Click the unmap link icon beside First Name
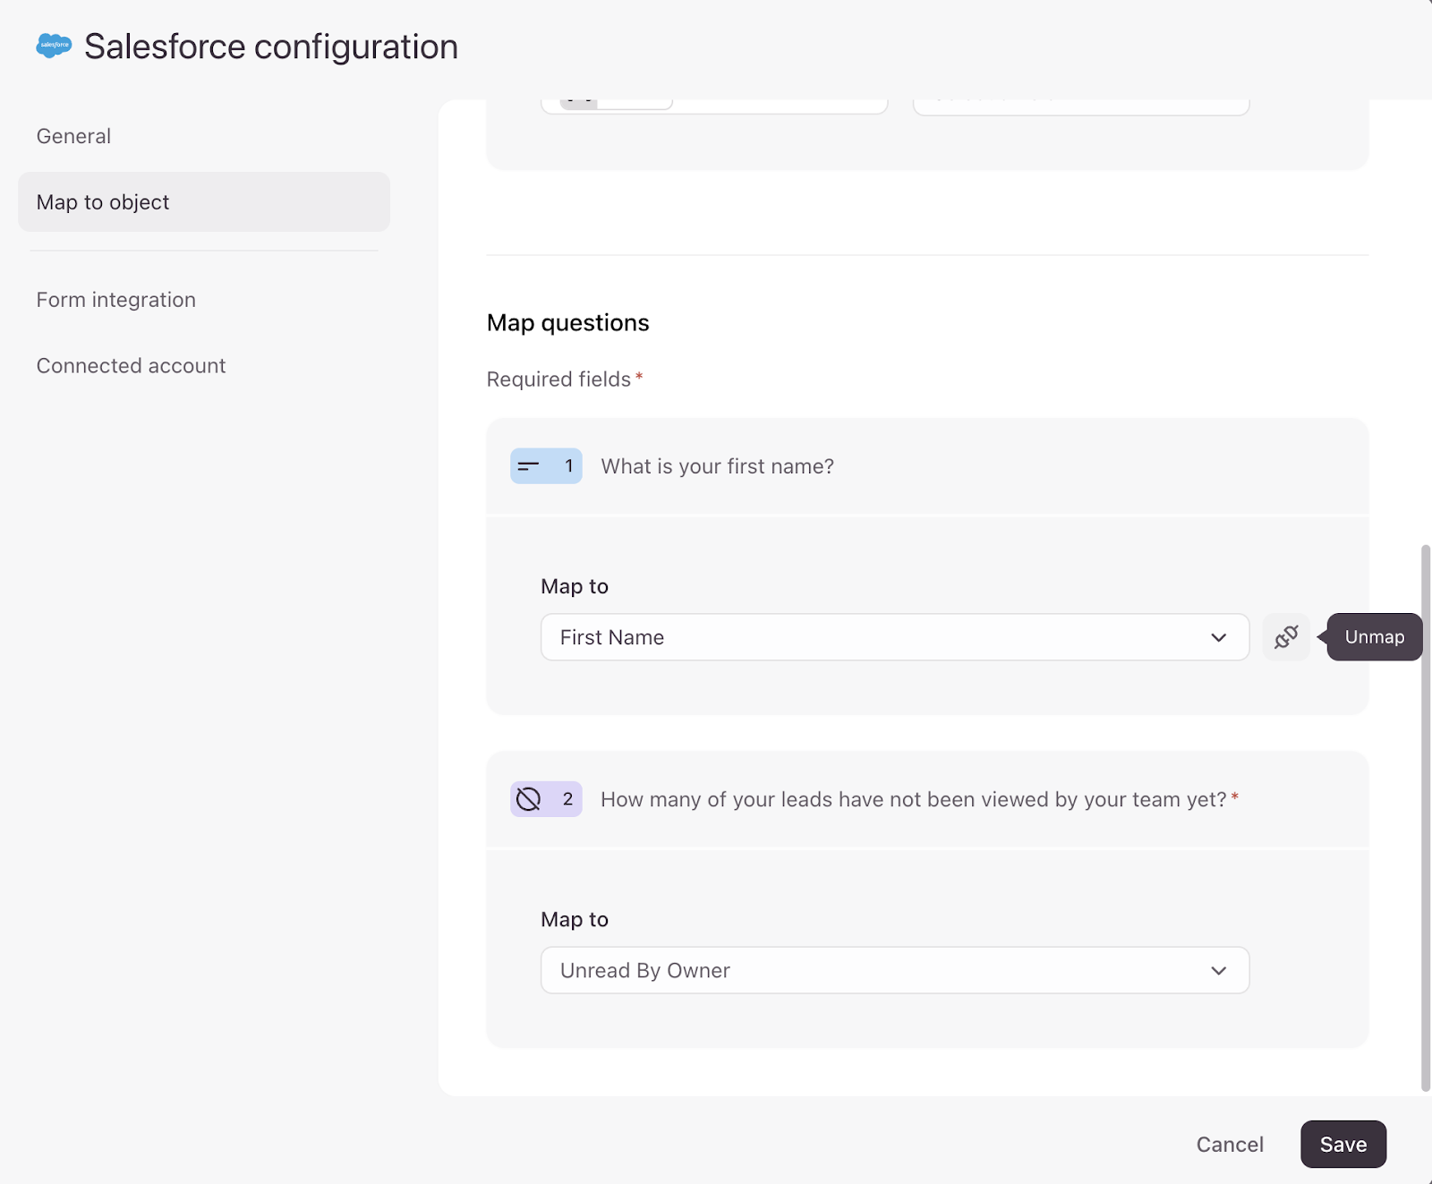 click(x=1285, y=637)
